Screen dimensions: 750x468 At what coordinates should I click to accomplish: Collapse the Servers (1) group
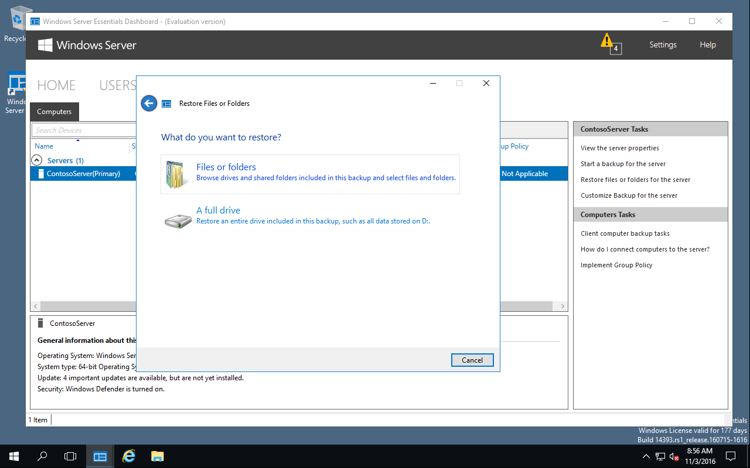(37, 160)
